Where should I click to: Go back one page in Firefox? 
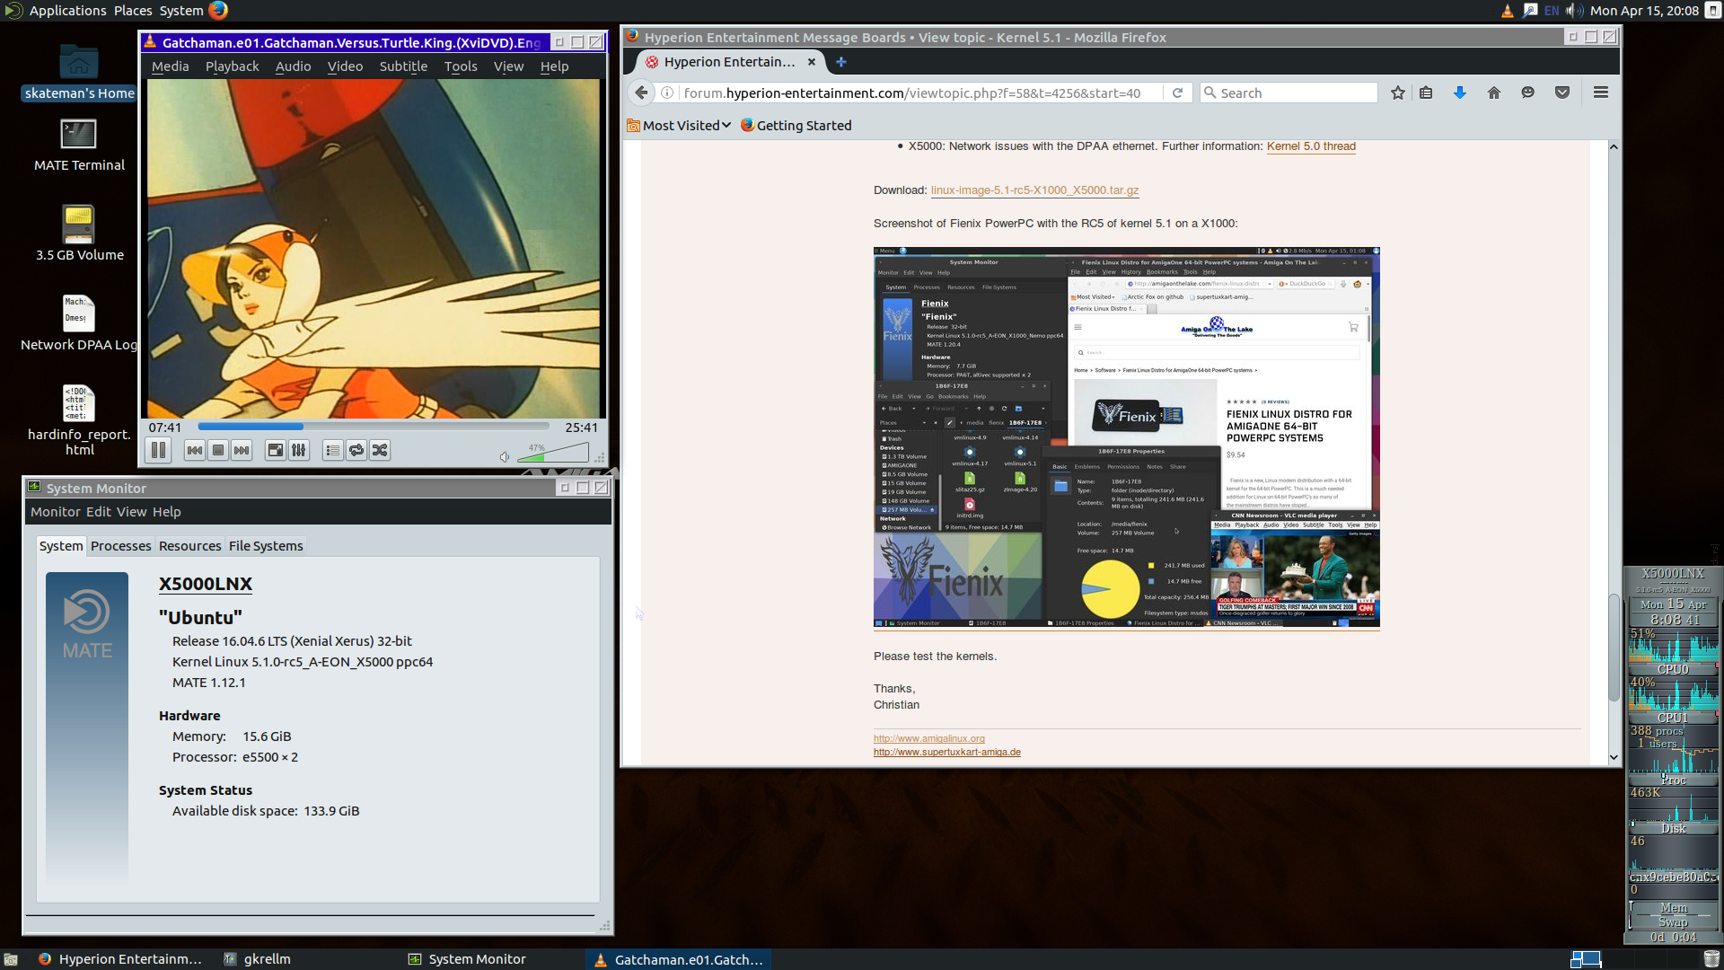(641, 93)
